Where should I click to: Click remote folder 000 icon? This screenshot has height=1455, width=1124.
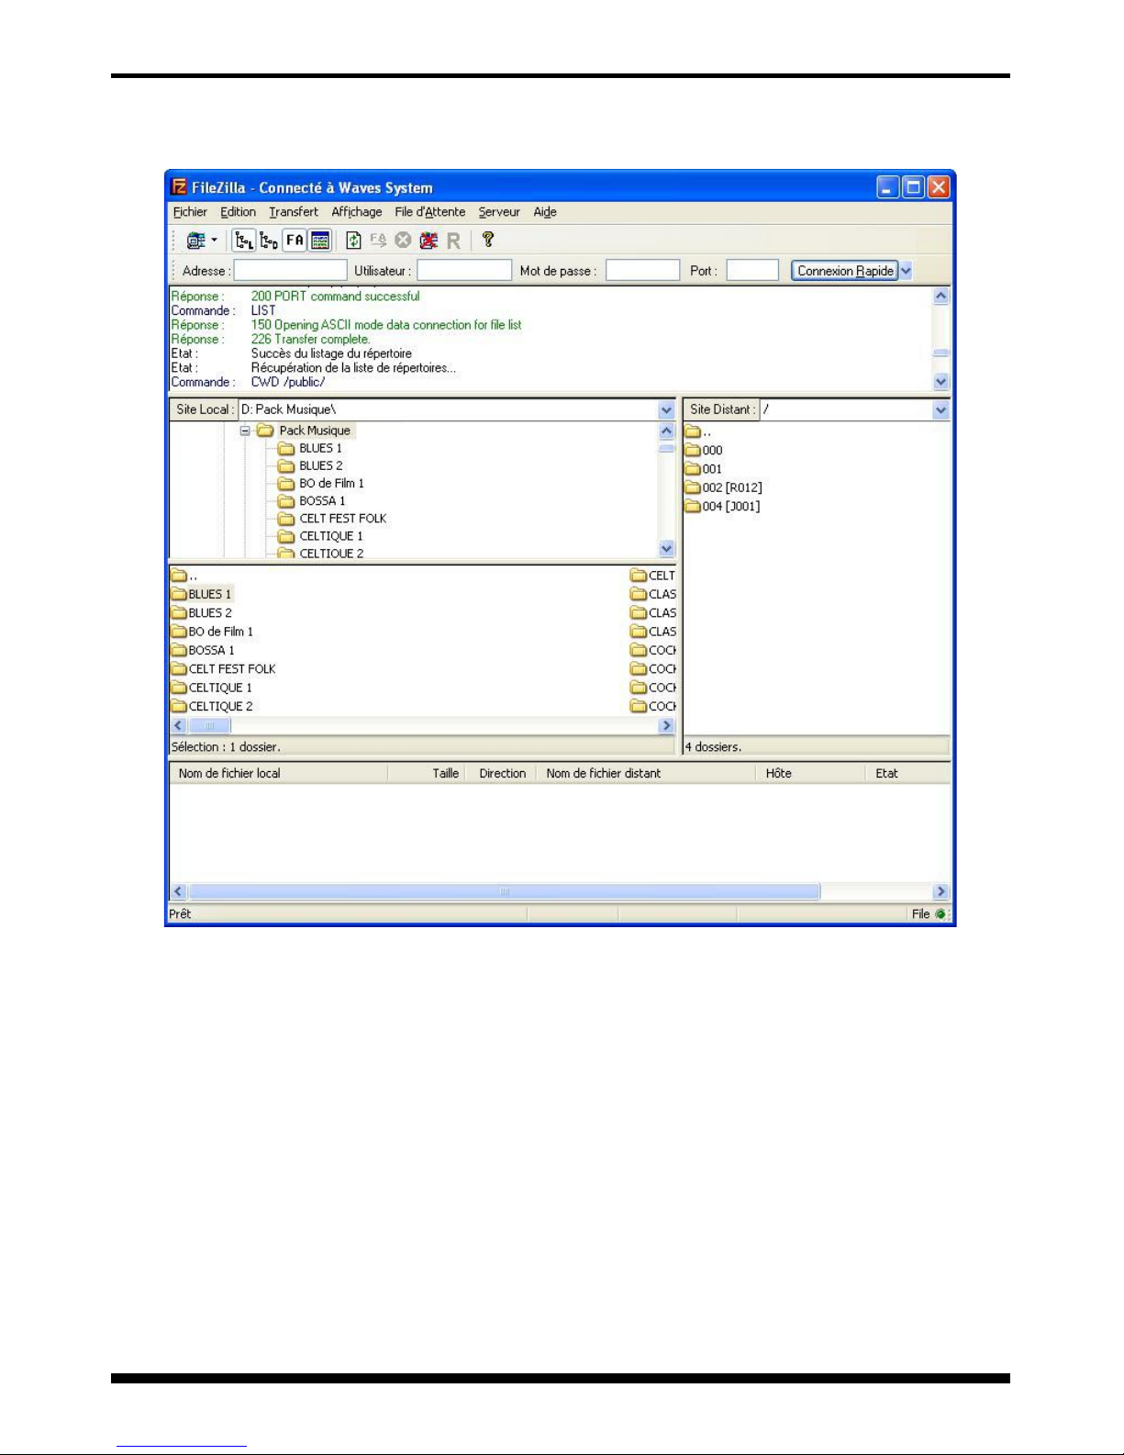tap(693, 450)
